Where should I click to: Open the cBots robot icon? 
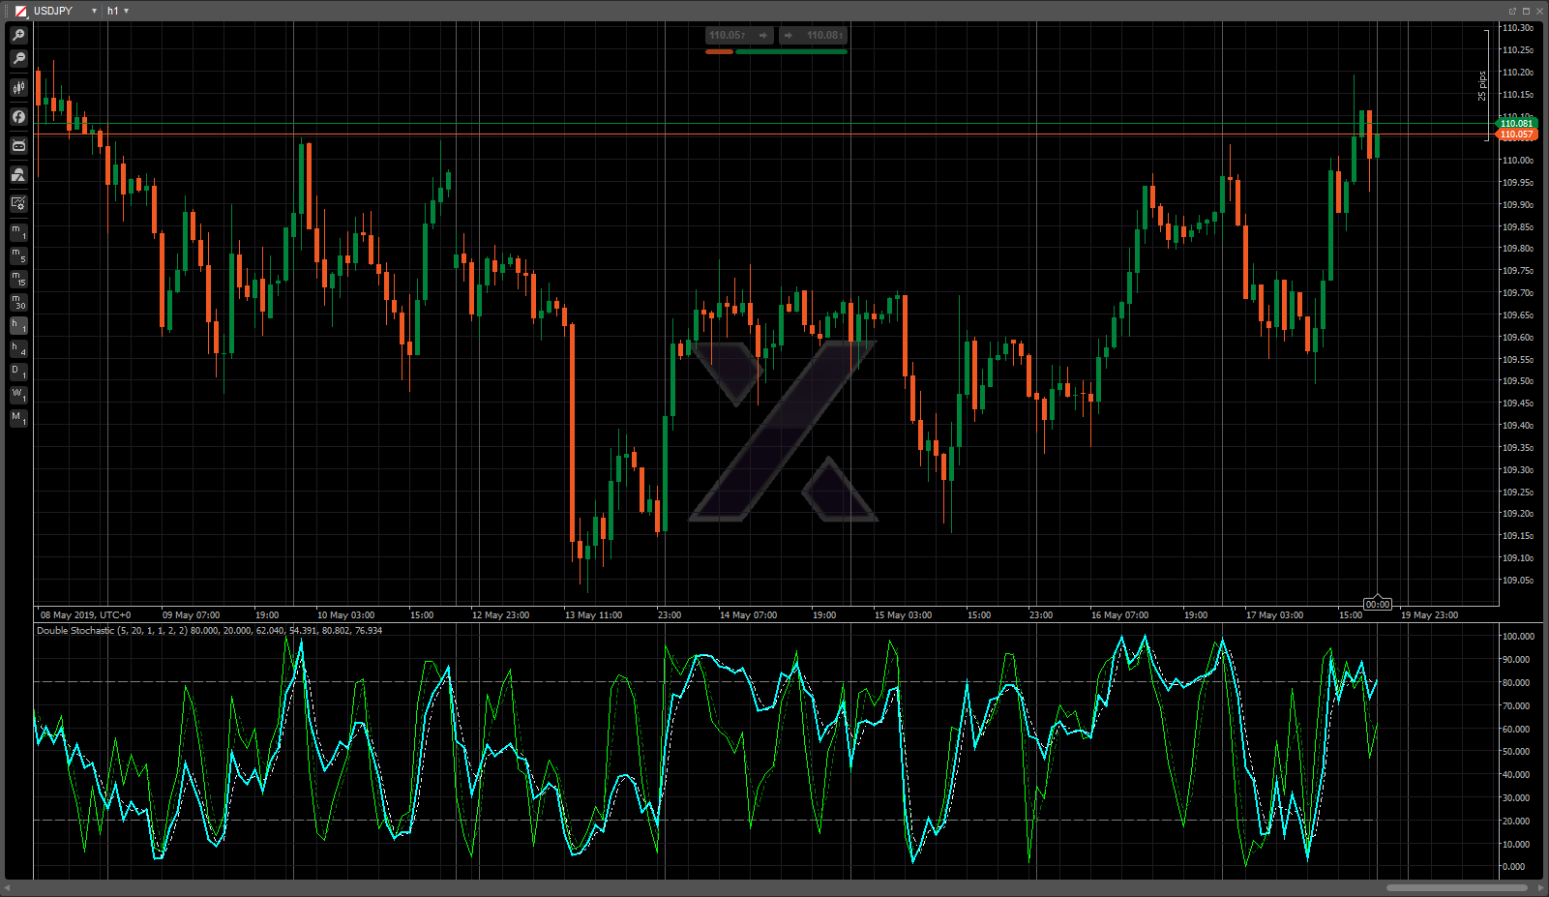point(18,146)
